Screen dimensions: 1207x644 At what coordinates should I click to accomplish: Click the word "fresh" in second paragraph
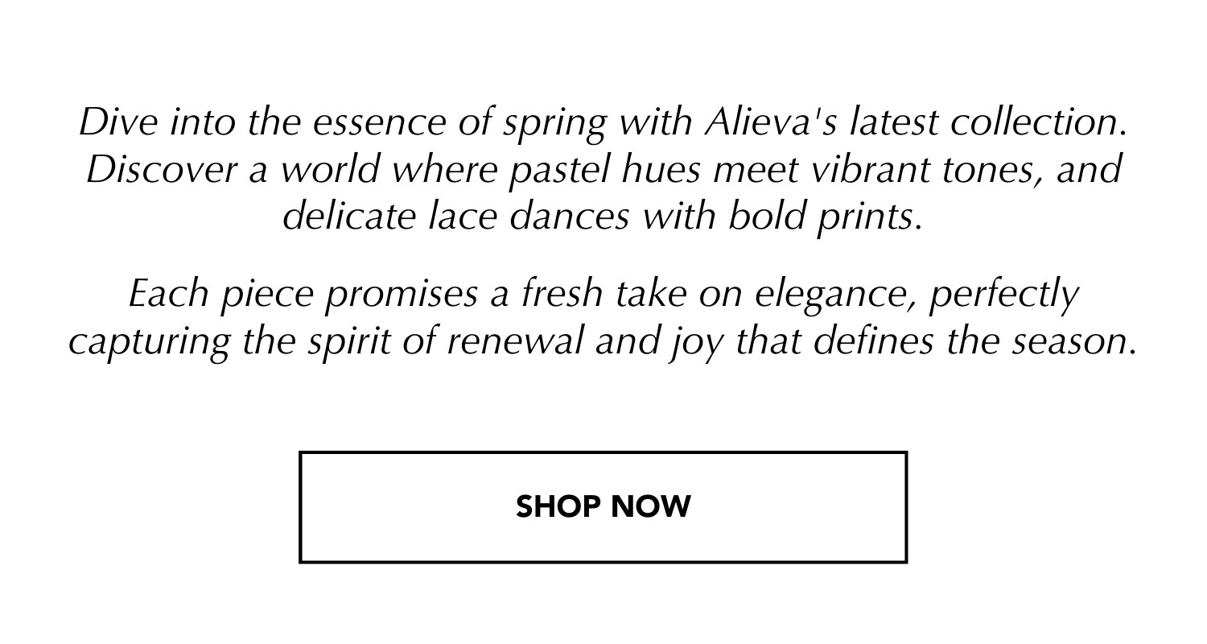[x=561, y=295]
